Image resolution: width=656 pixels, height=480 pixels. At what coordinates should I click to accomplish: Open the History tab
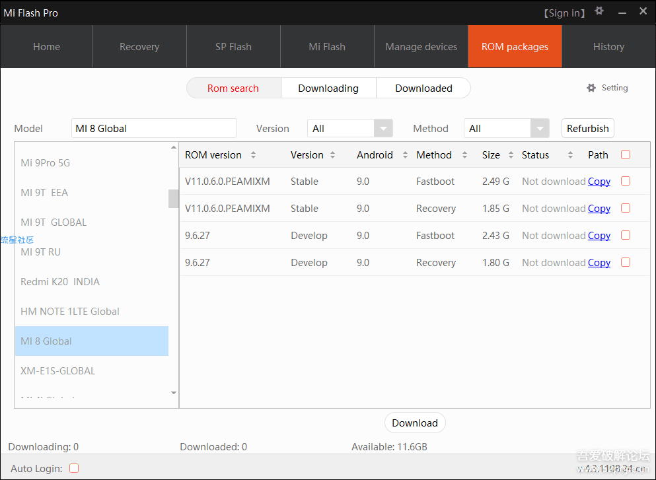pyautogui.click(x=608, y=46)
